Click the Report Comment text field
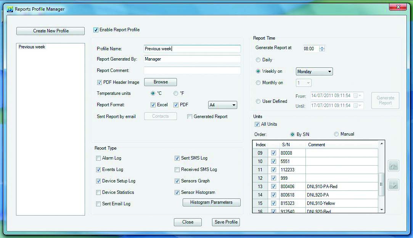Screen dimensions: 413x238 point(192,70)
